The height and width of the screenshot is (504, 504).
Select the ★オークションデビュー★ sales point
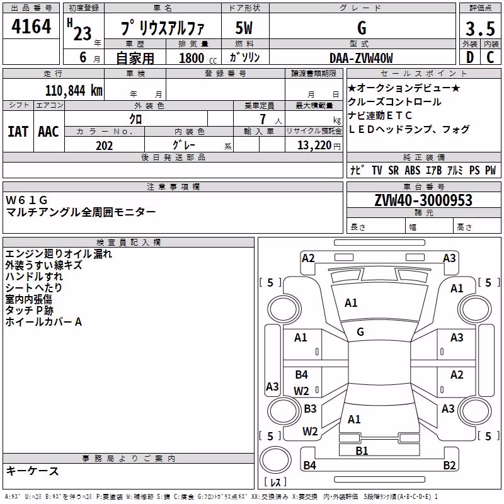404,88
